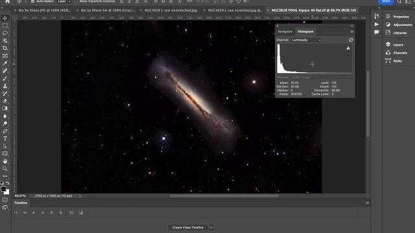Select the Object Selection tool
Screen dimensions: 415x233
pos(5,41)
